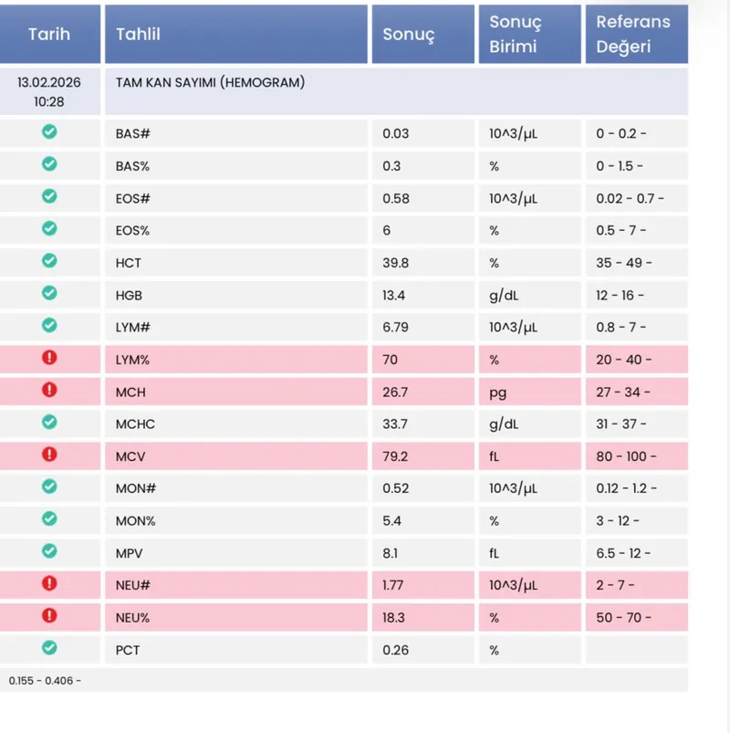
Task: Click the LYM% result value 70
Action: (x=391, y=360)
